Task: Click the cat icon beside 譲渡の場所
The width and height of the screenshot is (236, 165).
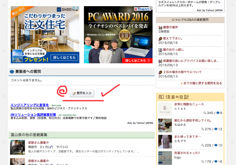Action: point(160,27)
